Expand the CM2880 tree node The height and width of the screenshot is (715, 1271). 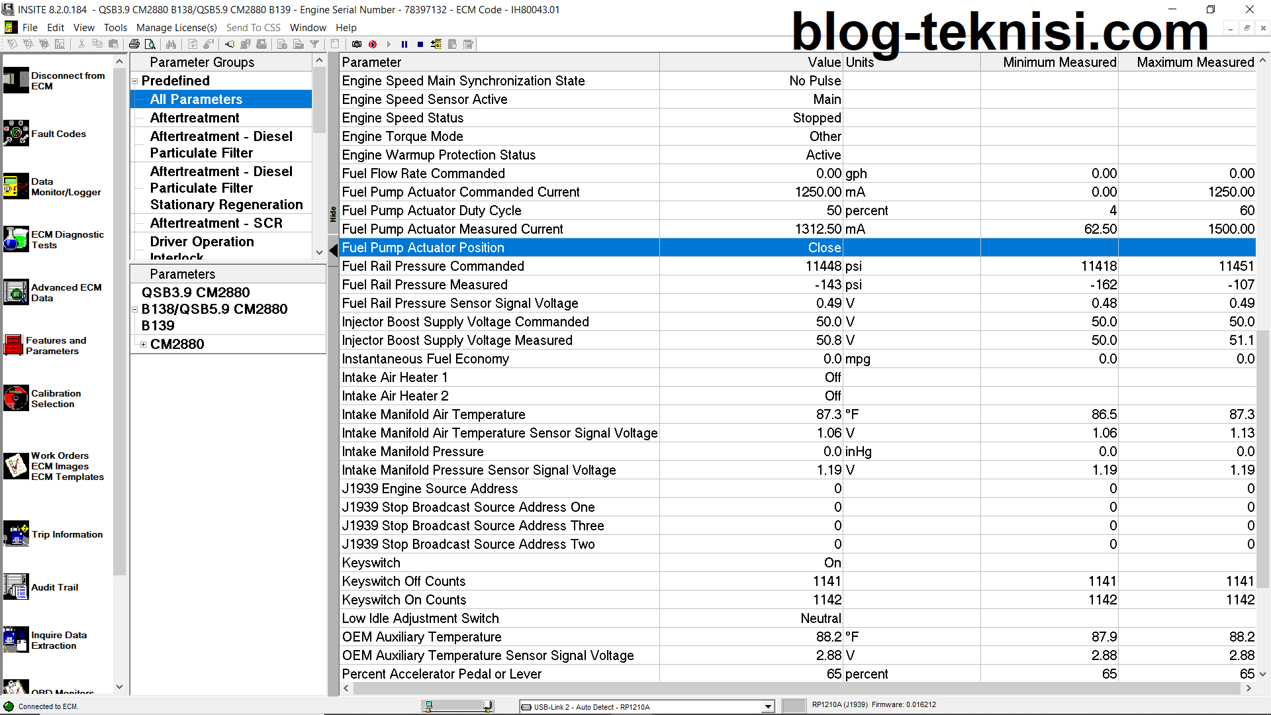[143, 344]
